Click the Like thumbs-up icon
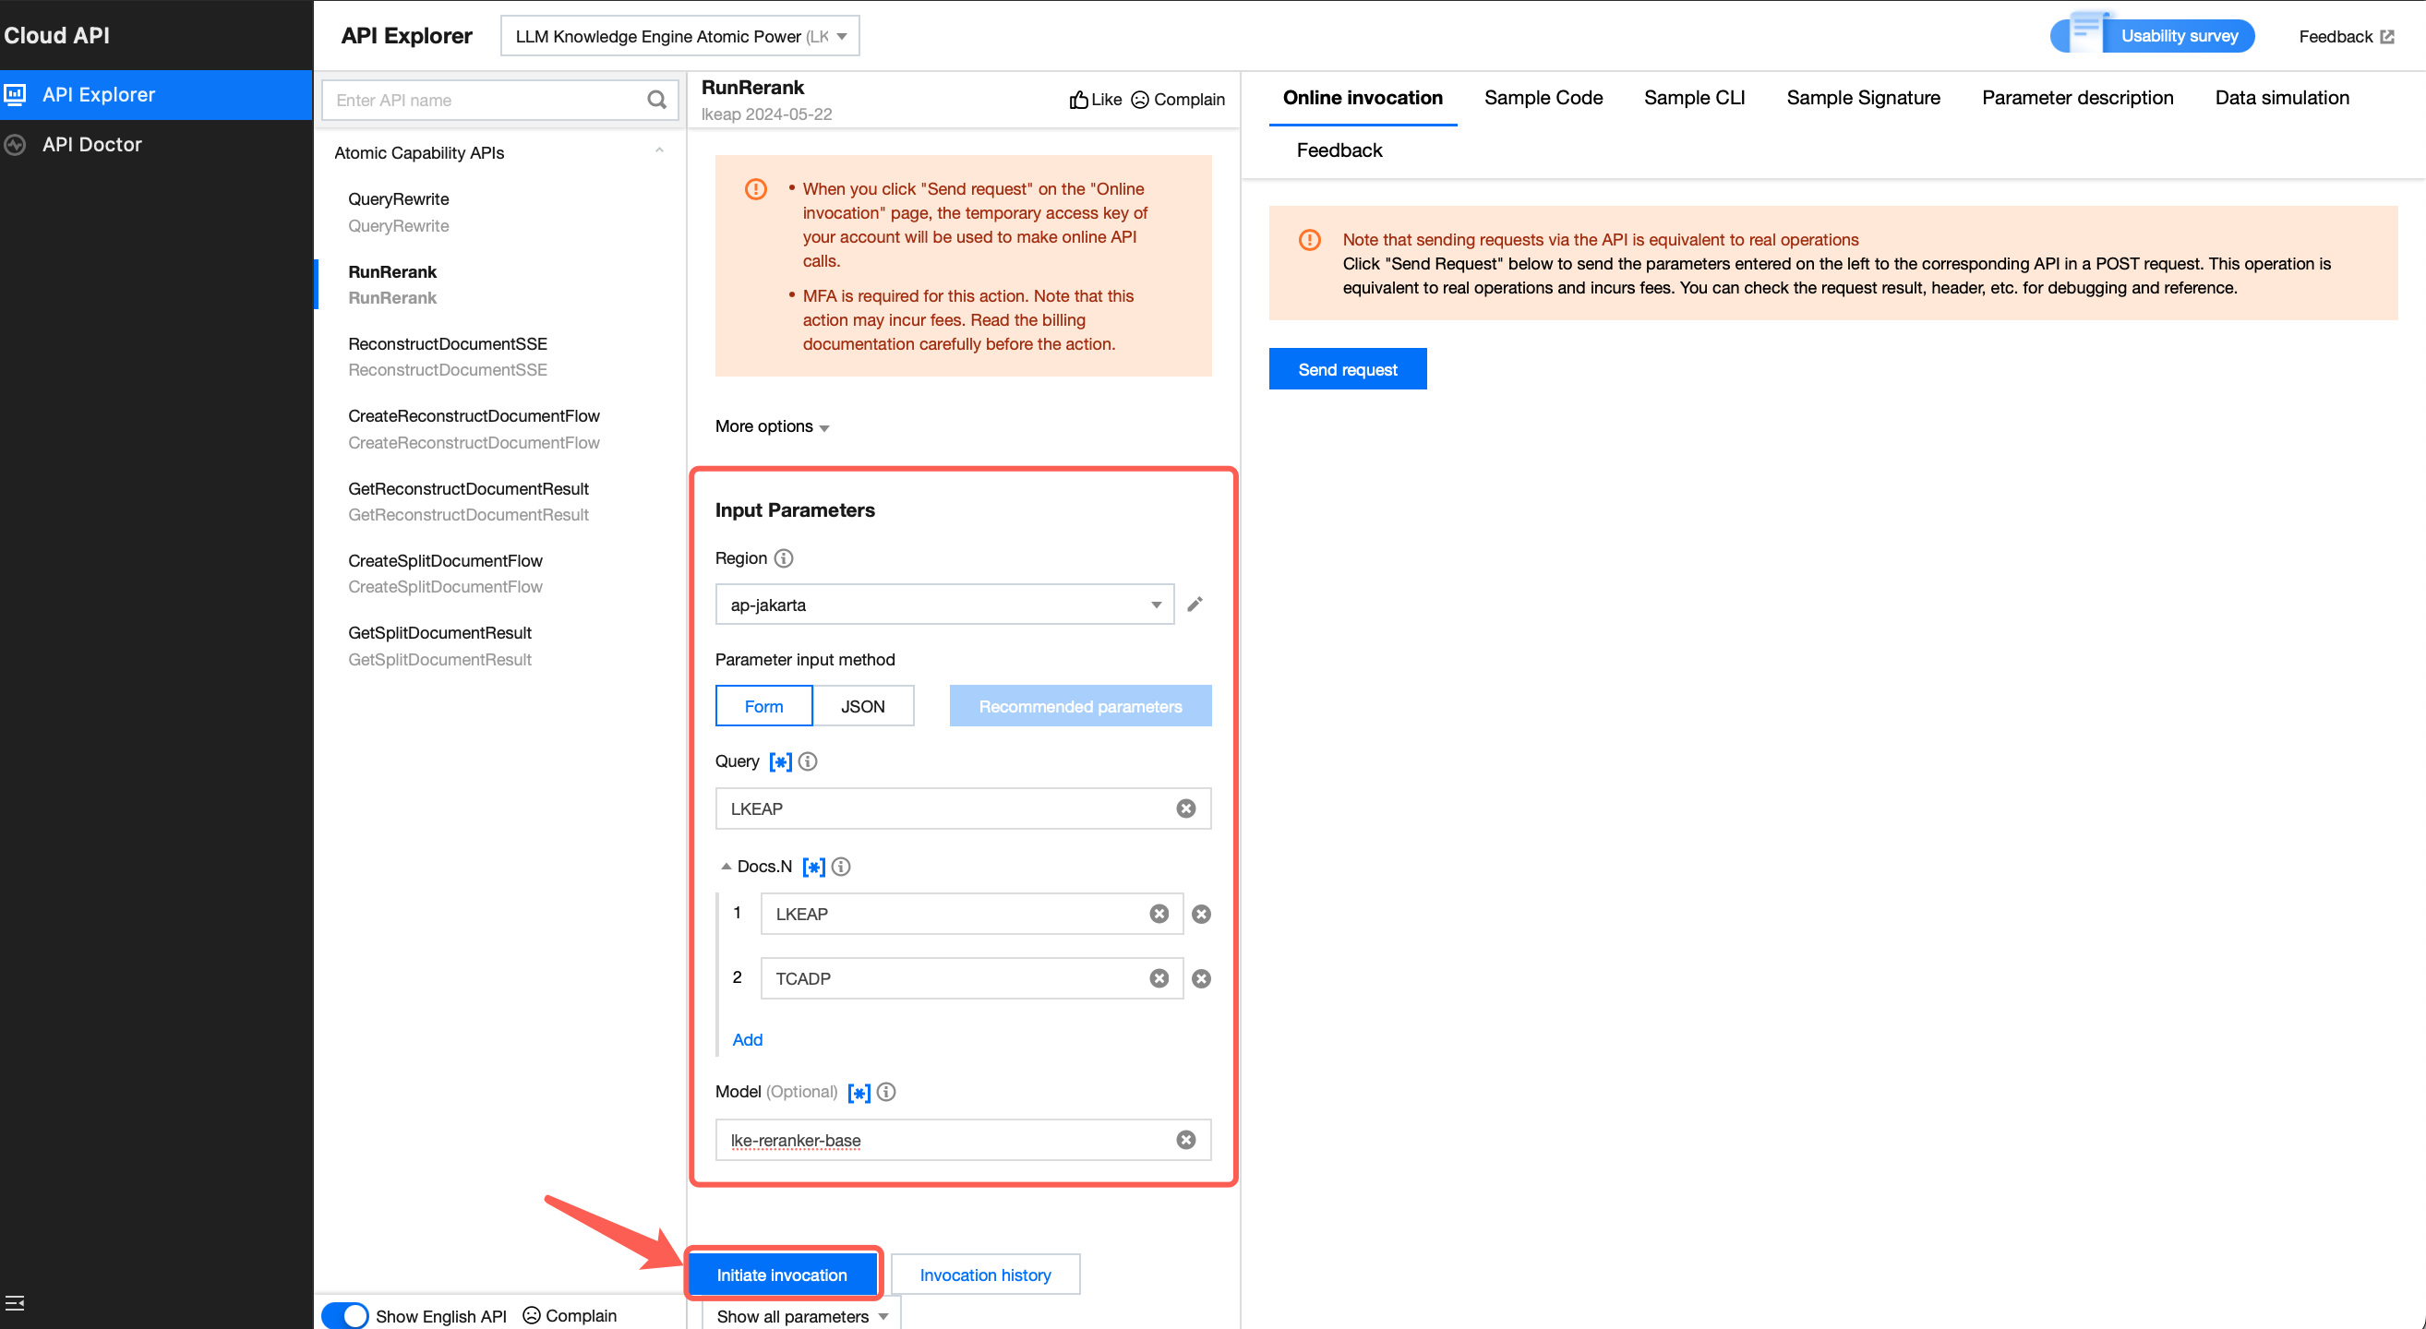 tap(1078, 100)
